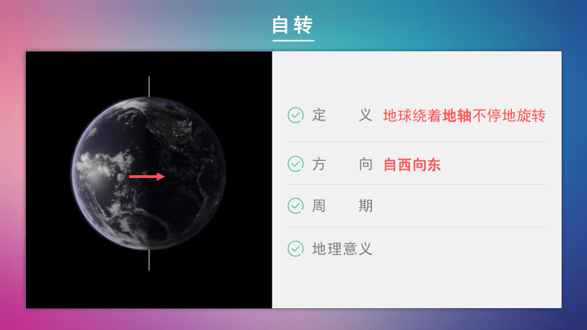This screenshot has width=587, height=330.
Task: Click the check icon beside 地理意义
Action: 296,249
